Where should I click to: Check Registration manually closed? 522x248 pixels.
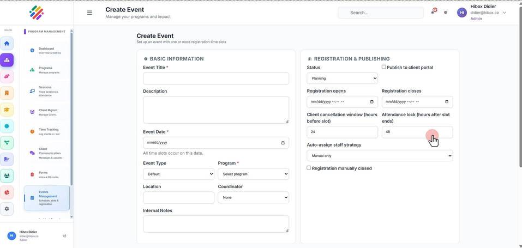point(309,168)
